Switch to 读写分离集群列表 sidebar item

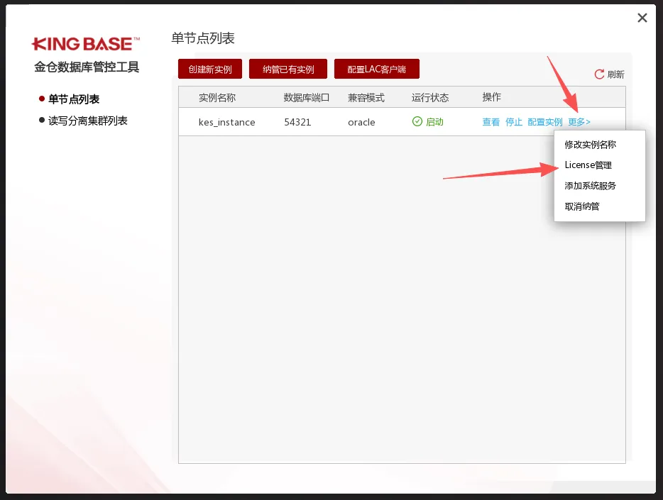tap(88, 121)
